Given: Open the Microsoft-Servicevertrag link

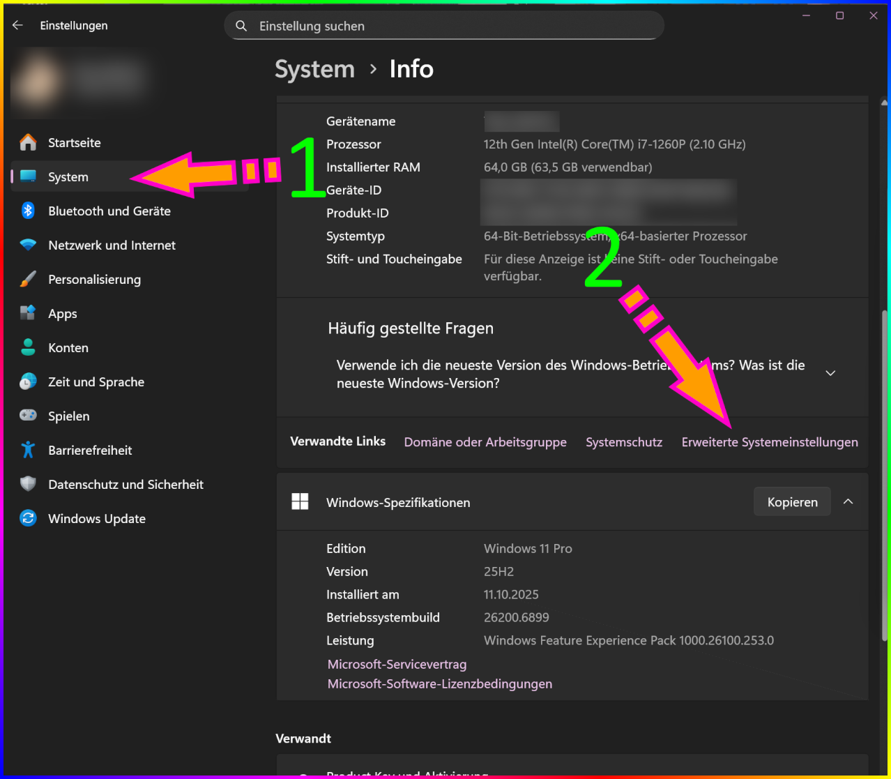Looking at the screenshot, I should pyautogui.click(x=397, y=665).
